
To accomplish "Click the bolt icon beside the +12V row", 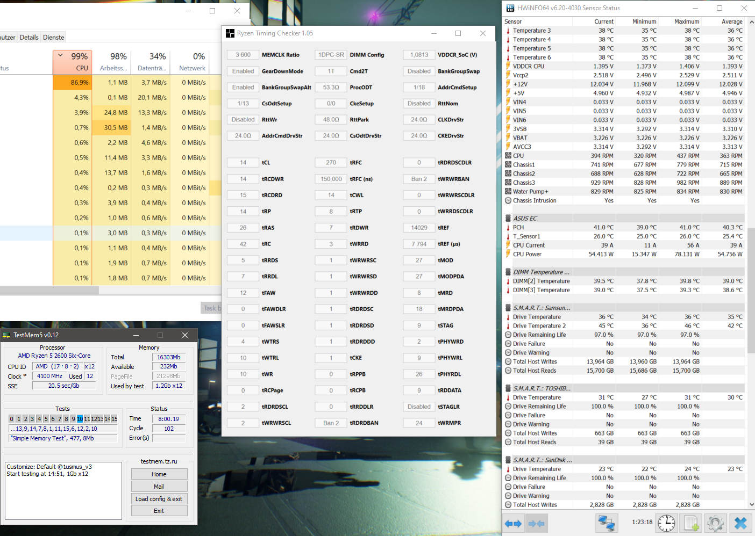I will tap(508, 84).
